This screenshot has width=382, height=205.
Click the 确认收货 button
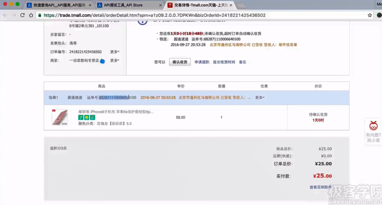(x=180, y=62)
